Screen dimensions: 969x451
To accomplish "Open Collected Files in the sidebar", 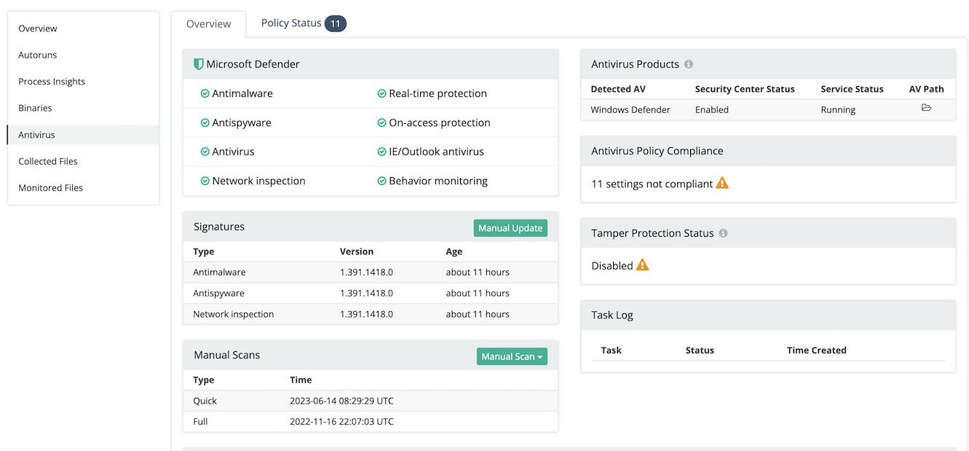I will pyautogui.click(x=83, y=161).
